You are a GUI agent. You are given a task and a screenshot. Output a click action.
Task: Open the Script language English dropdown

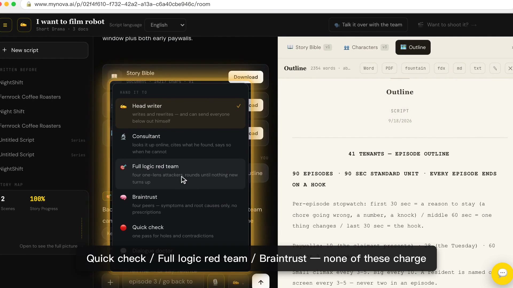click(165, 25)
